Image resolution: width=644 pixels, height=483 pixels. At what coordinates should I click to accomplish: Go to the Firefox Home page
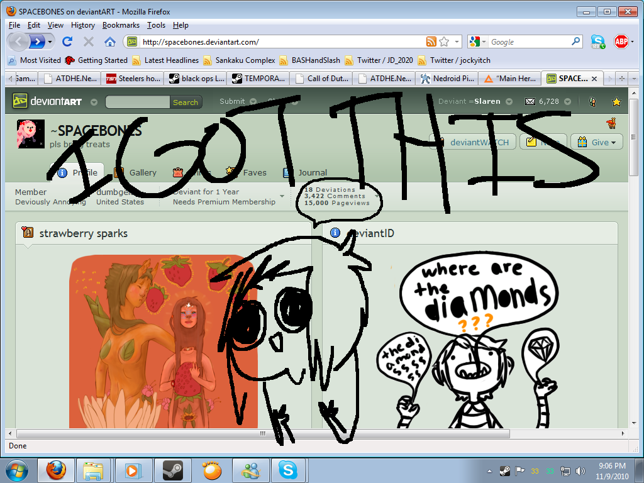click(109, 42)
